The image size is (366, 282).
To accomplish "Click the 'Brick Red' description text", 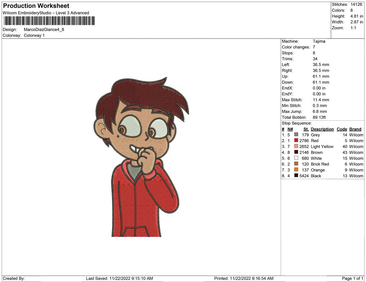I will pos(320,164).
